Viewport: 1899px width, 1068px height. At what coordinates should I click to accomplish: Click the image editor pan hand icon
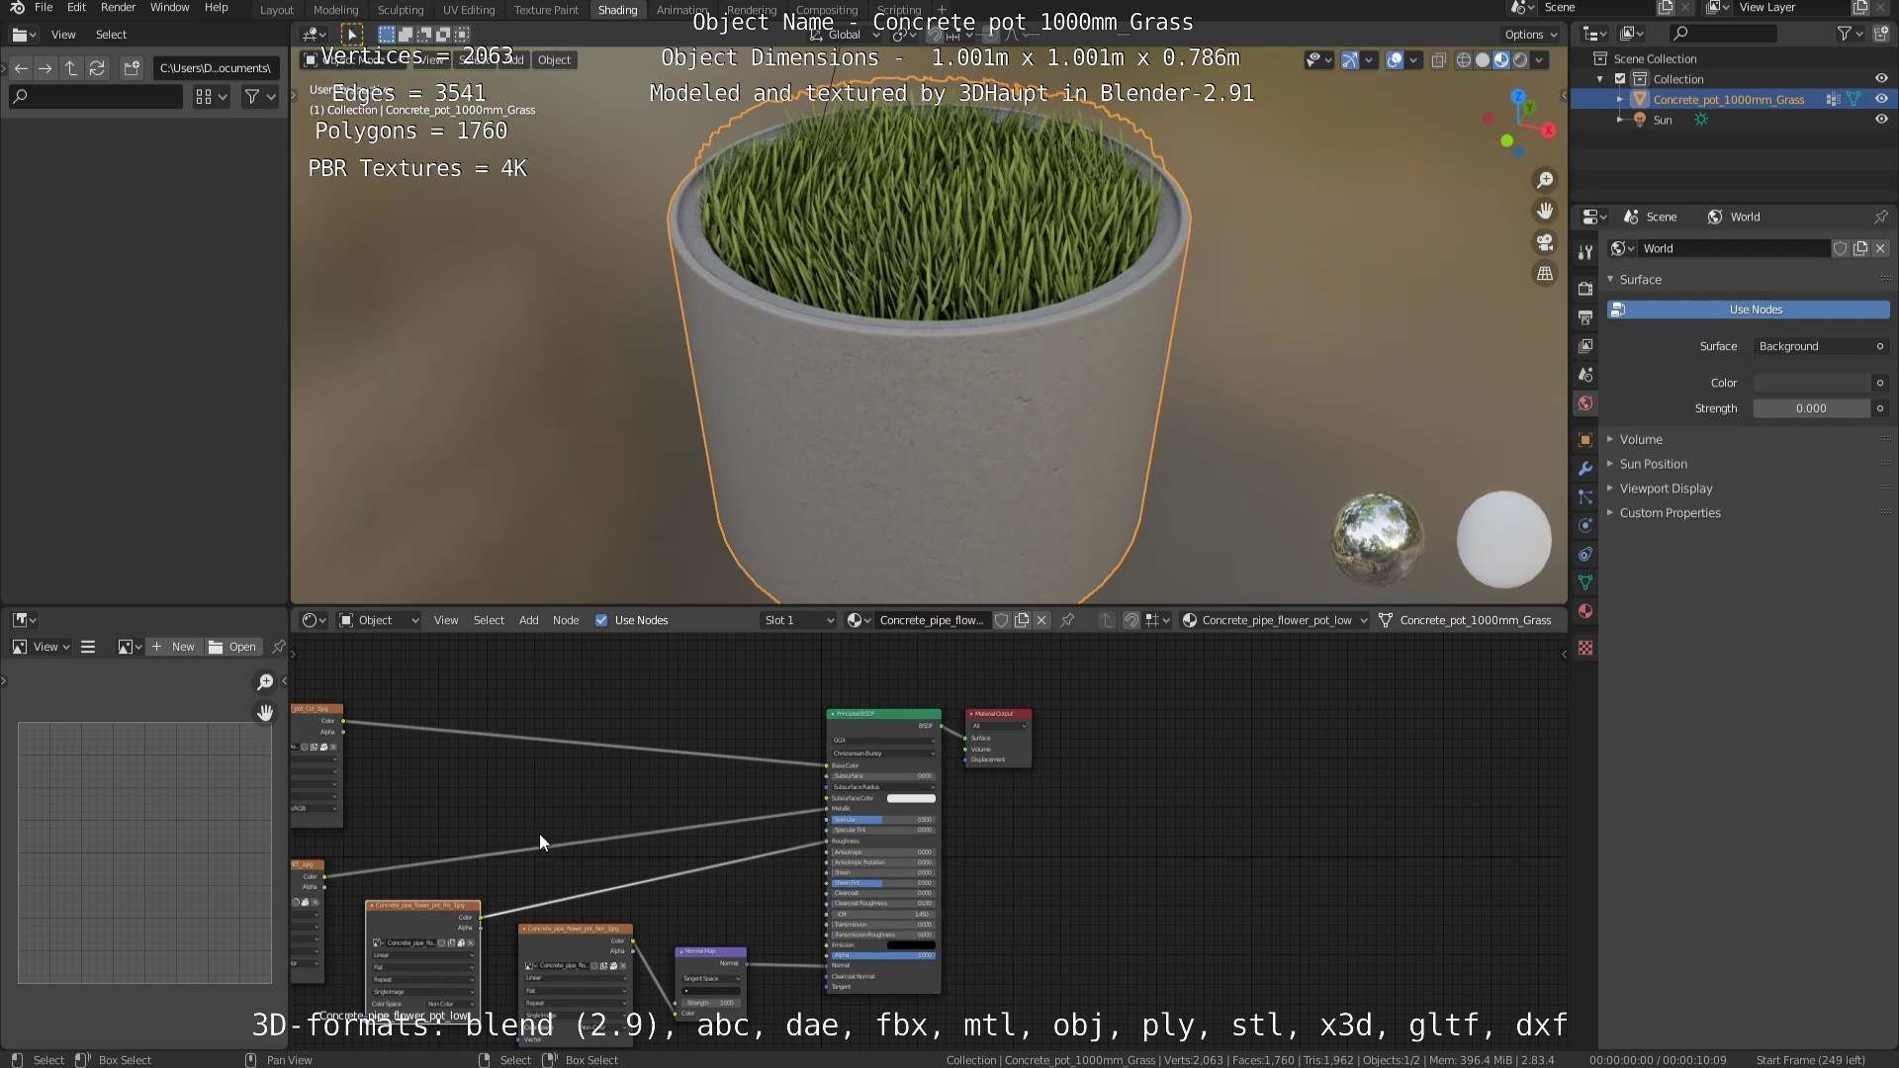(265, 712)
